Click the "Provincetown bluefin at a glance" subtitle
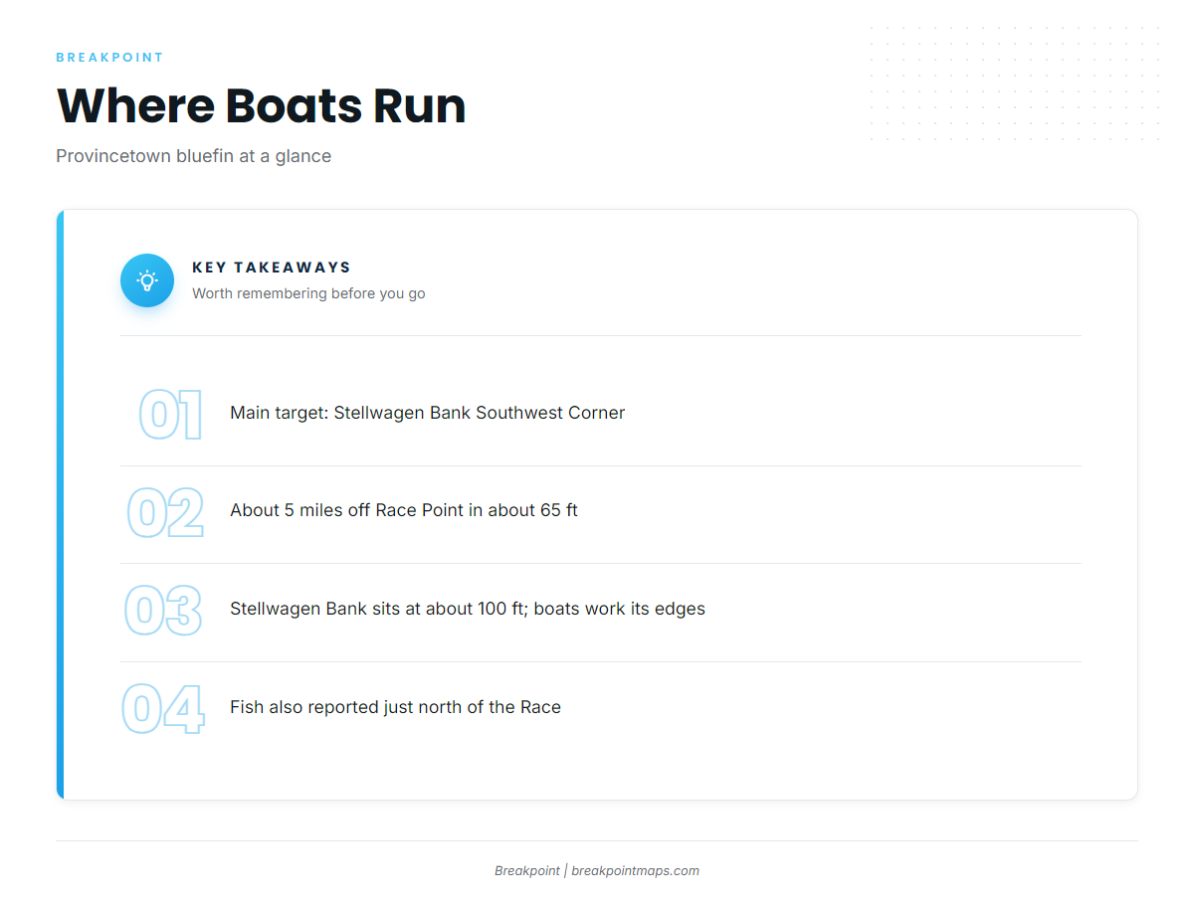The width and height of the screenshot is (1194, 905). click(x=193, y=156)
